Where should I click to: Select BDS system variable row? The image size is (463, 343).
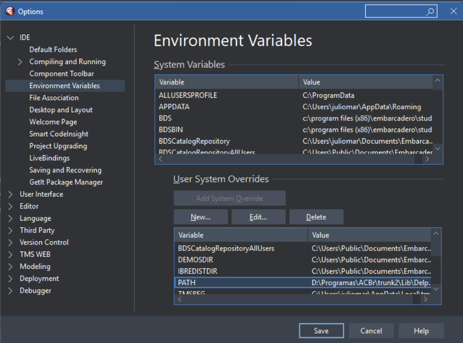point(294,119)
